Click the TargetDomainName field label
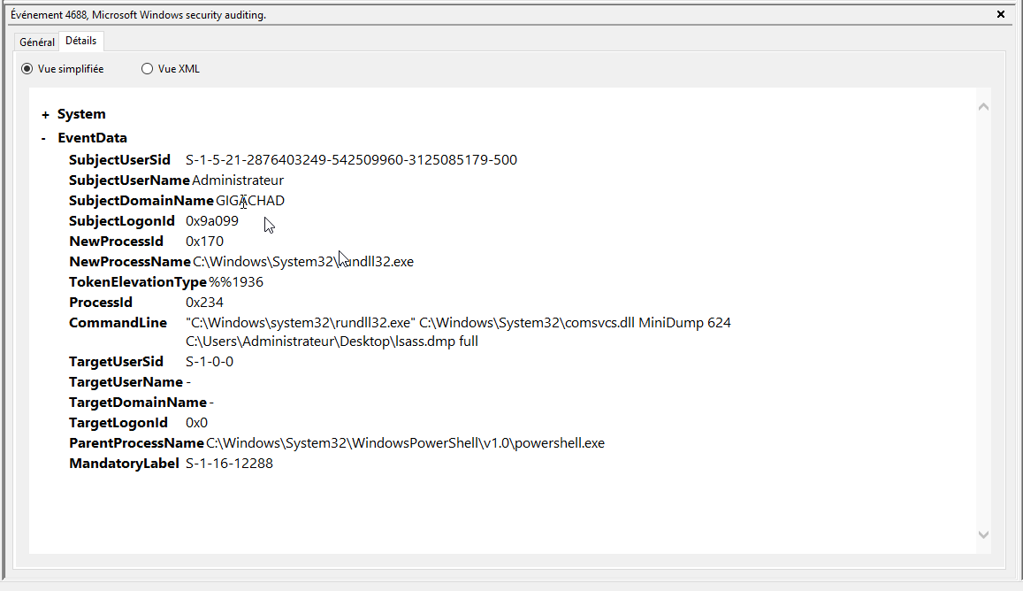This screenshot has height=591, width=1023. (138, 403)
